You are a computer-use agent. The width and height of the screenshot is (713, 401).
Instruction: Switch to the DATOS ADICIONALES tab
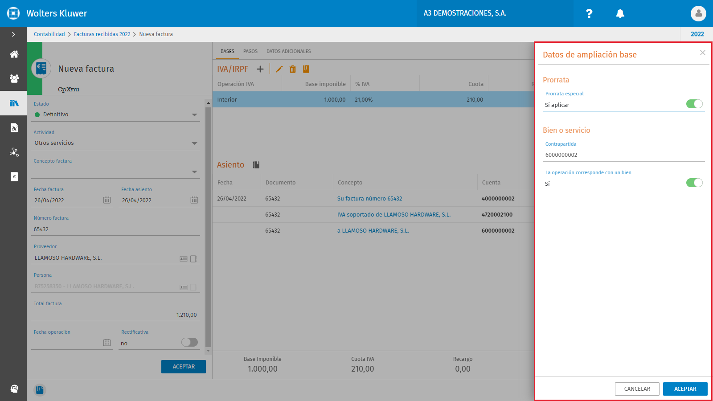point(289,51)
